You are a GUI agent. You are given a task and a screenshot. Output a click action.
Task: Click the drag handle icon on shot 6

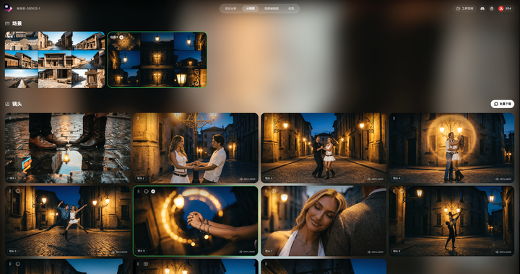click(139, 191)
